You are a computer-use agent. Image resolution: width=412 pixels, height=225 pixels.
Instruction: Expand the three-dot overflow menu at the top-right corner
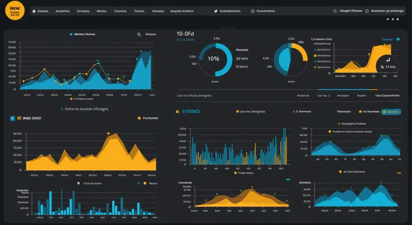pos(392,19)
